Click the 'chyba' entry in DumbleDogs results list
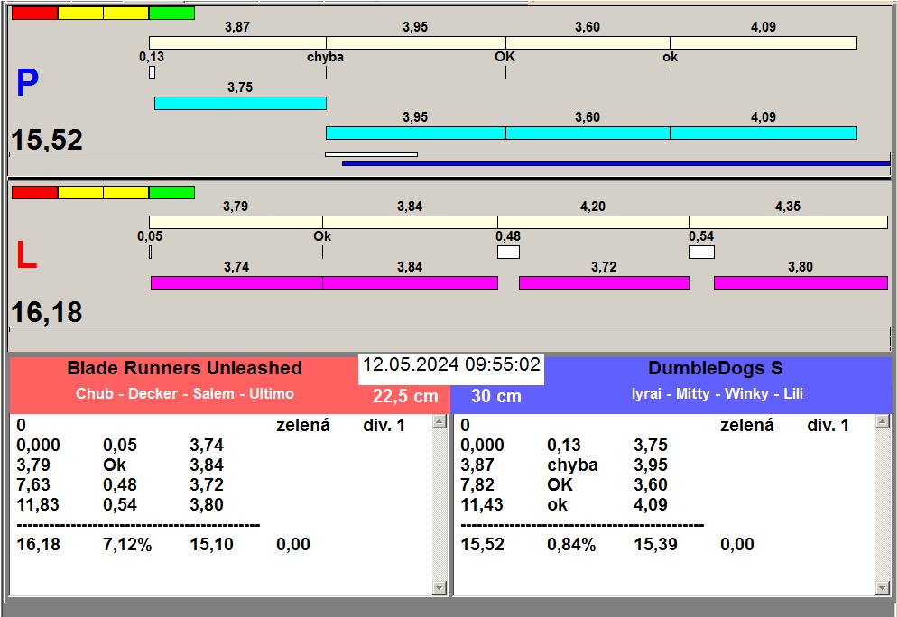This screenshot has width=898, height=617. coord(572,465)
